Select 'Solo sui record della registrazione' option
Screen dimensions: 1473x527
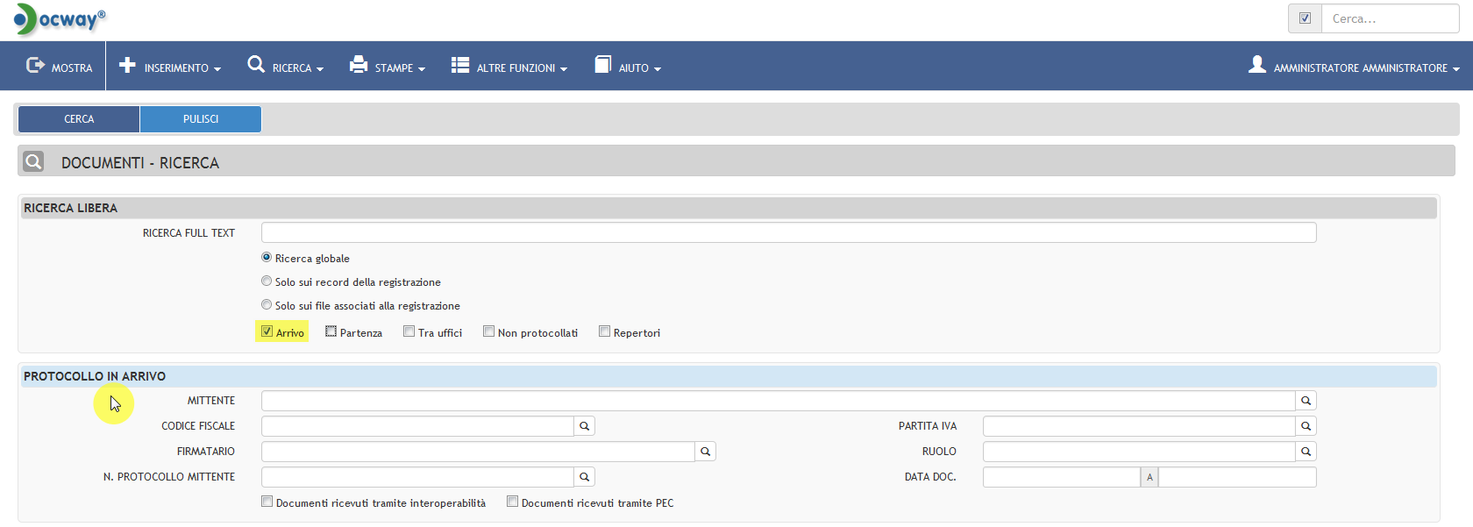tap(267, 281)
